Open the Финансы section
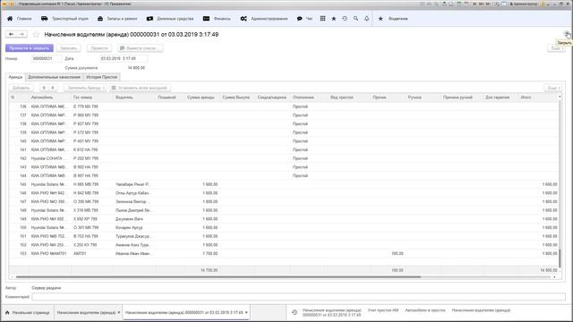573x322 pixels. [x=217, y=18]
